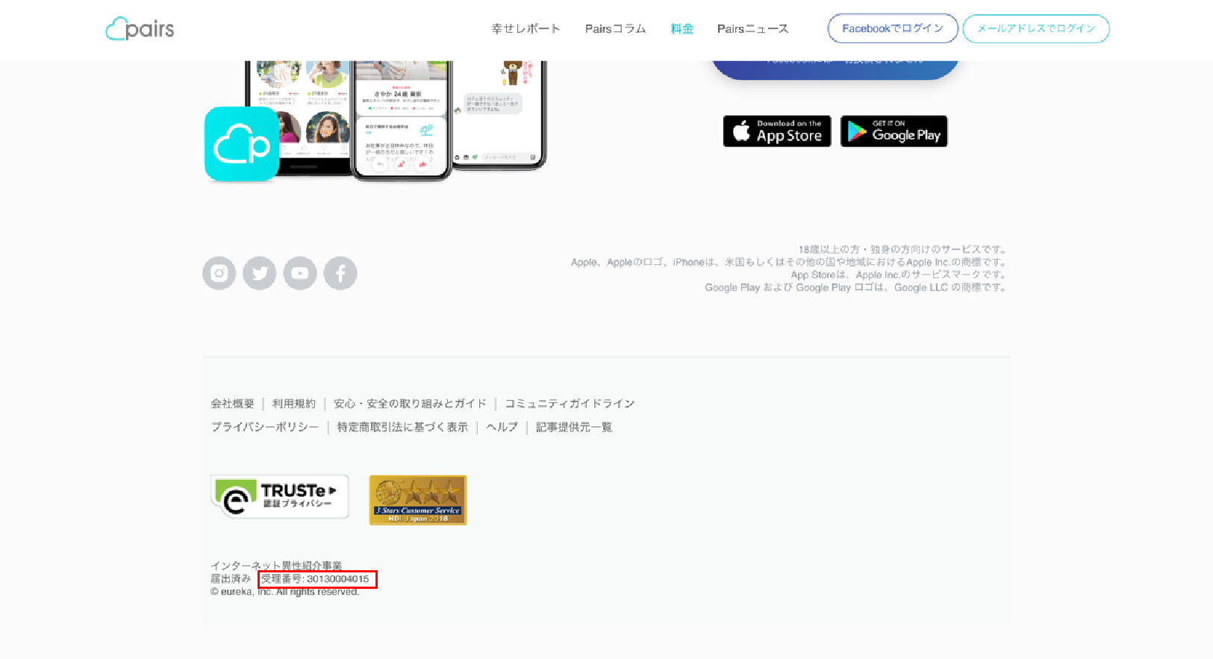Viewport: 1213px width, 659px height.
Task: Click the Pairs logo in header
Action: coord(140,29)
